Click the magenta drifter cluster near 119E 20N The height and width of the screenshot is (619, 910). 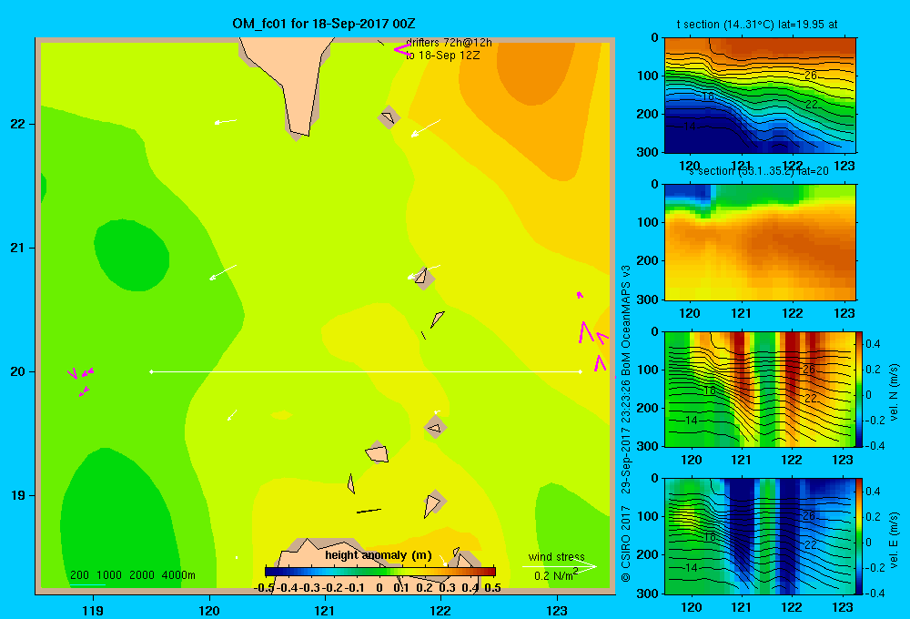81,381
